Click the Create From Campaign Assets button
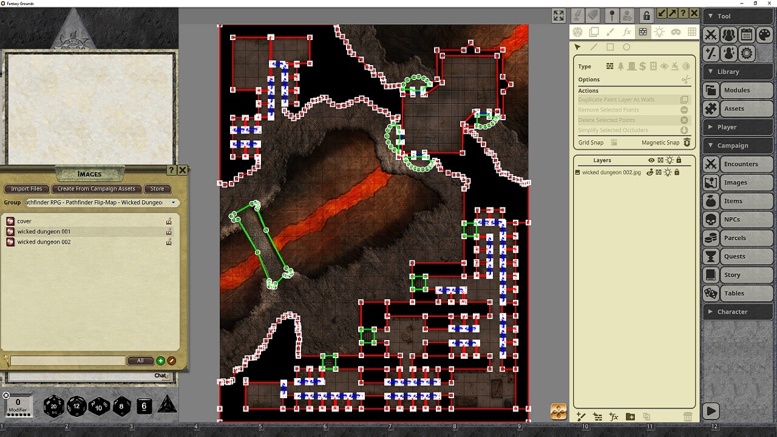 pos(97,189)
